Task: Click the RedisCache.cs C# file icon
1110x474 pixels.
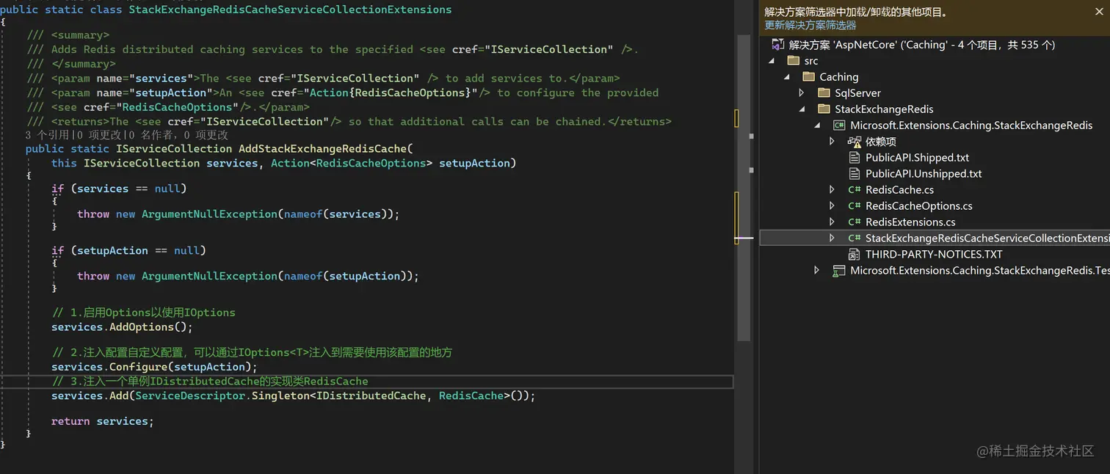Action: (854, 190)
